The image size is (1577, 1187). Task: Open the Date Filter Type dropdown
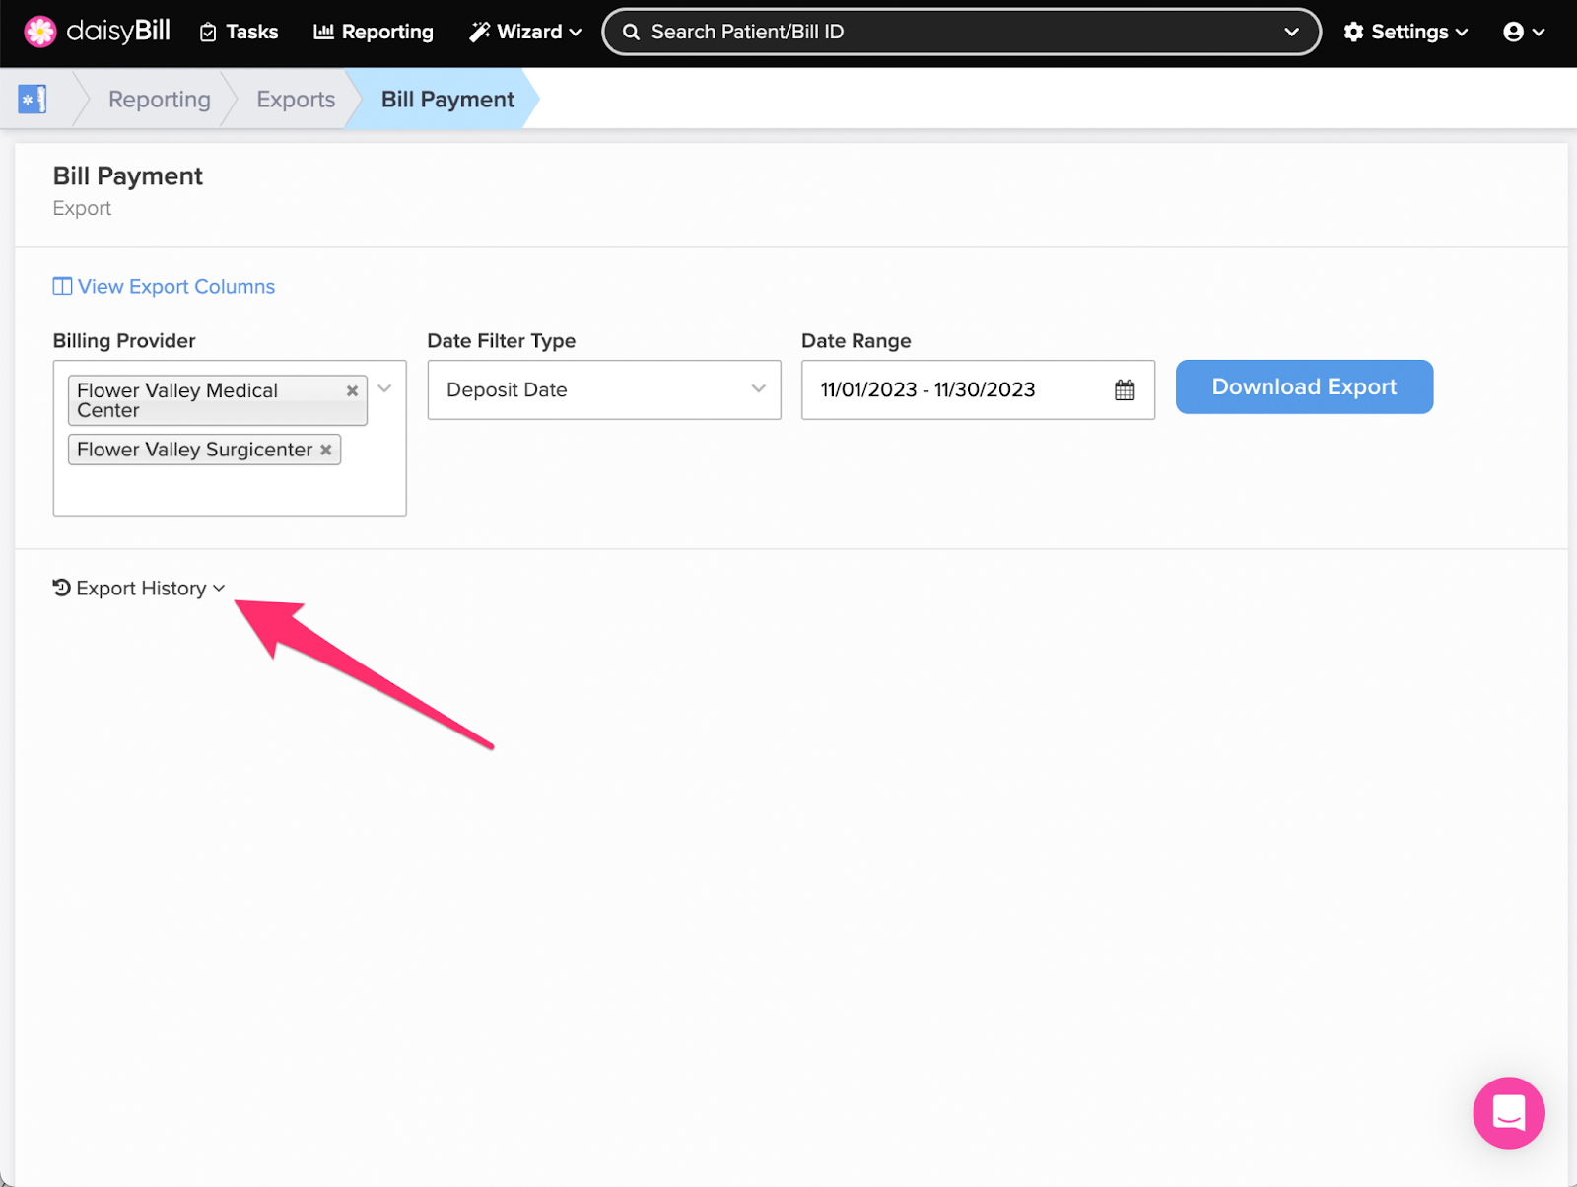(x=604, y=389)
